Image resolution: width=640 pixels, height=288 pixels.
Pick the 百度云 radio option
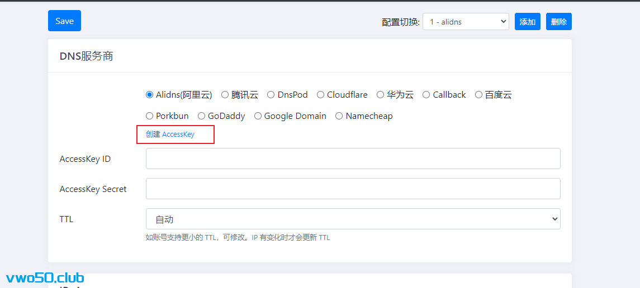coord(479,95)
